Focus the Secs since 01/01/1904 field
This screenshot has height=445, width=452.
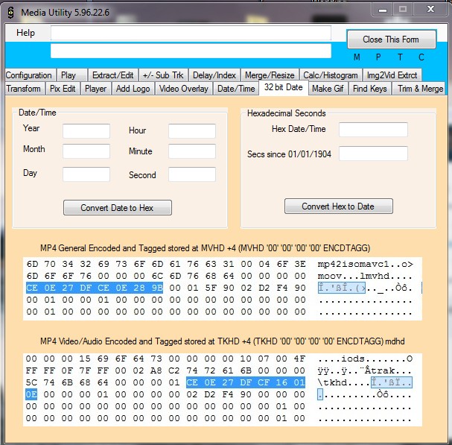373,154
